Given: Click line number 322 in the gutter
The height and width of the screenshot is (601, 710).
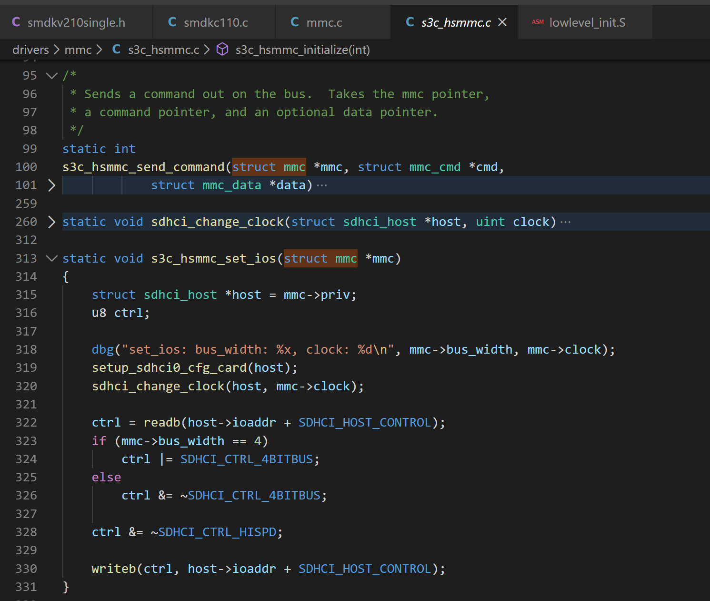Looking at the screenshot, I should point(26,422).
